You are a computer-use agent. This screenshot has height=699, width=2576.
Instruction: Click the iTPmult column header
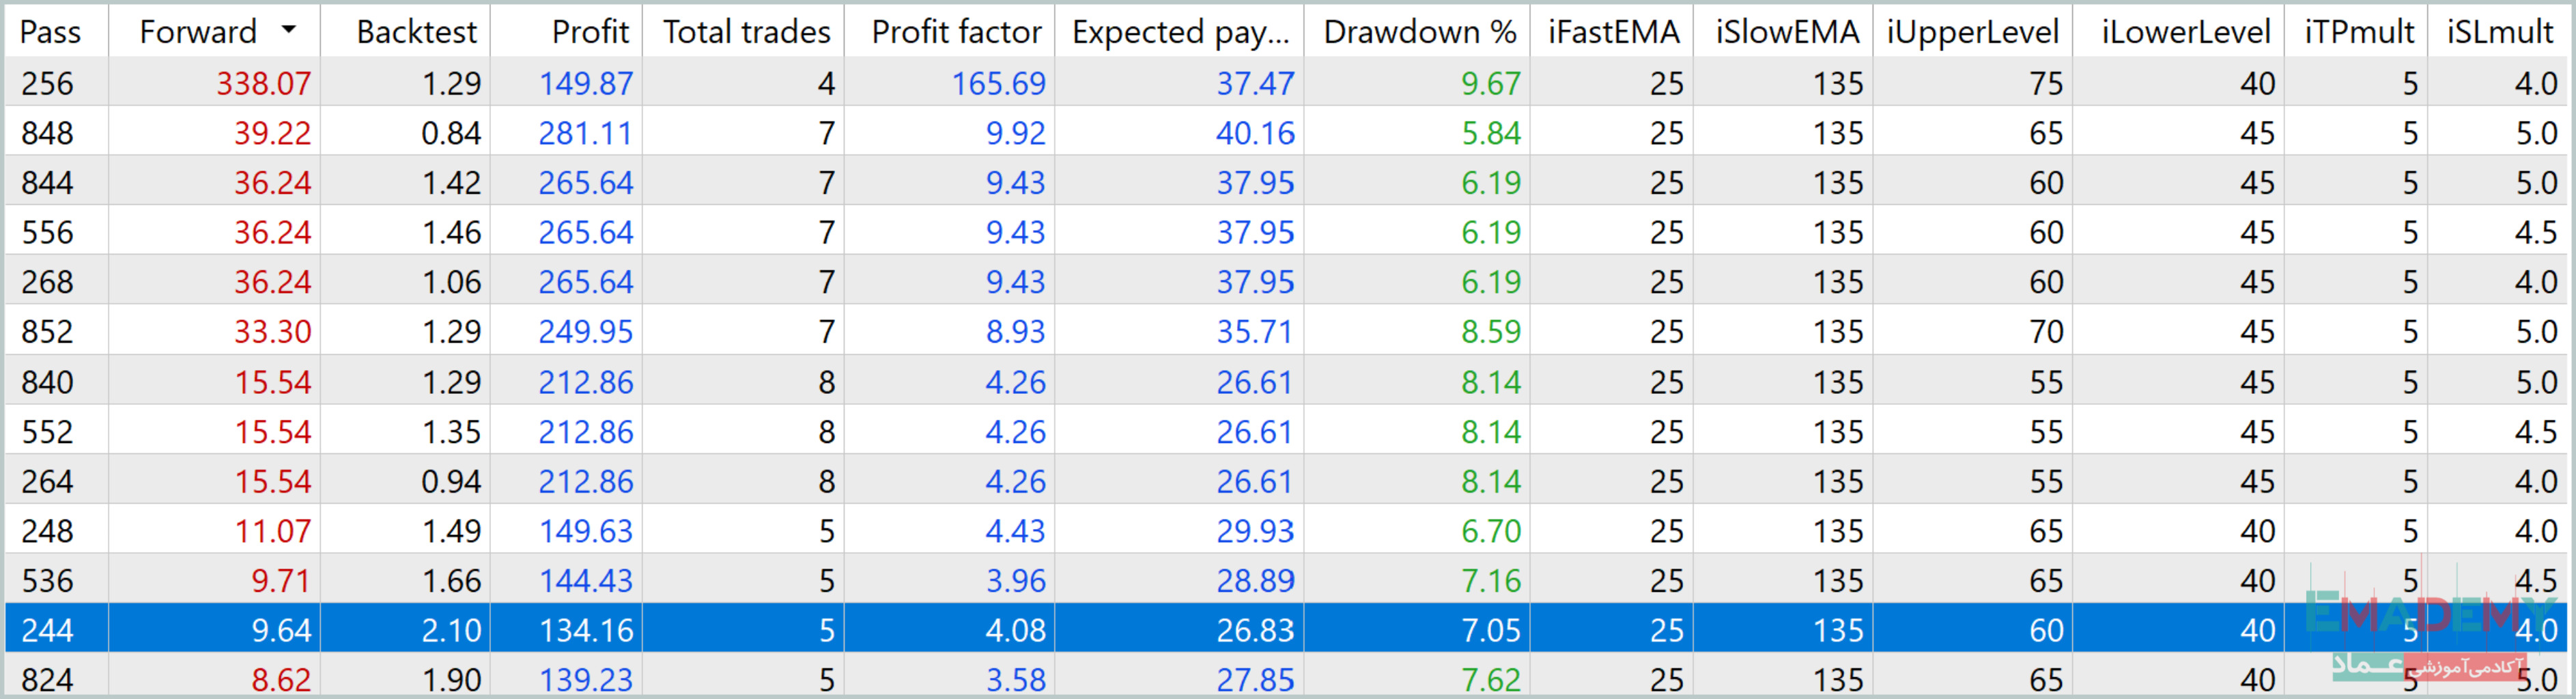pyautogui.click(x=2356, y=31)
